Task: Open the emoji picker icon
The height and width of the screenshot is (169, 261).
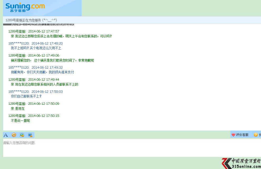Action: point(14,135)
